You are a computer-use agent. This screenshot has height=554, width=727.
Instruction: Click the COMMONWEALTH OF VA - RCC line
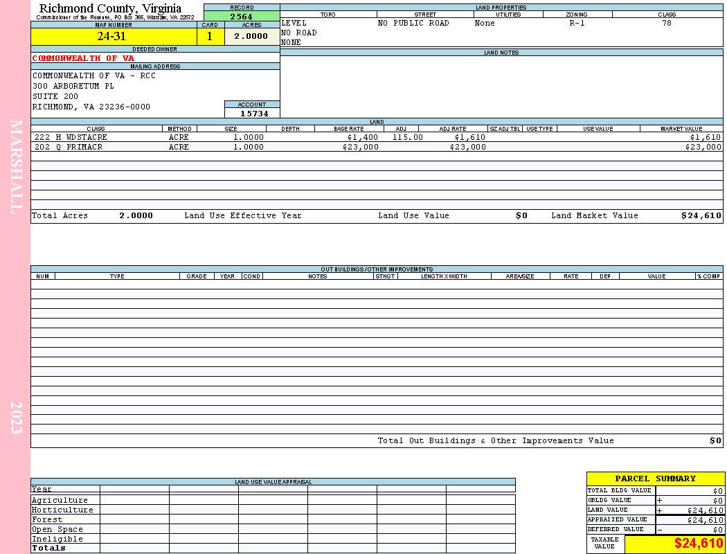pos(94,75)
